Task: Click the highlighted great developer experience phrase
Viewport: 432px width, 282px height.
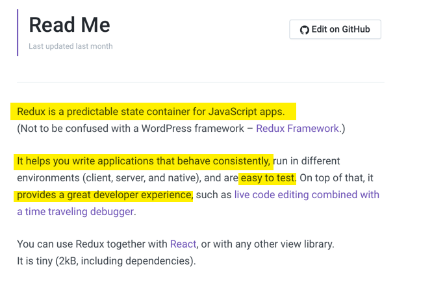Action: (105, 195)
